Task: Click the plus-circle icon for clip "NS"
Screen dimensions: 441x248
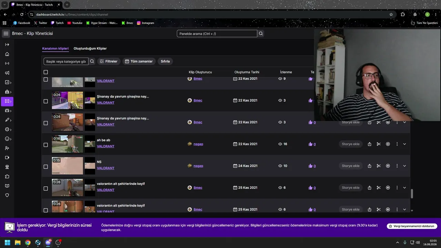Action: click(388, 166)
